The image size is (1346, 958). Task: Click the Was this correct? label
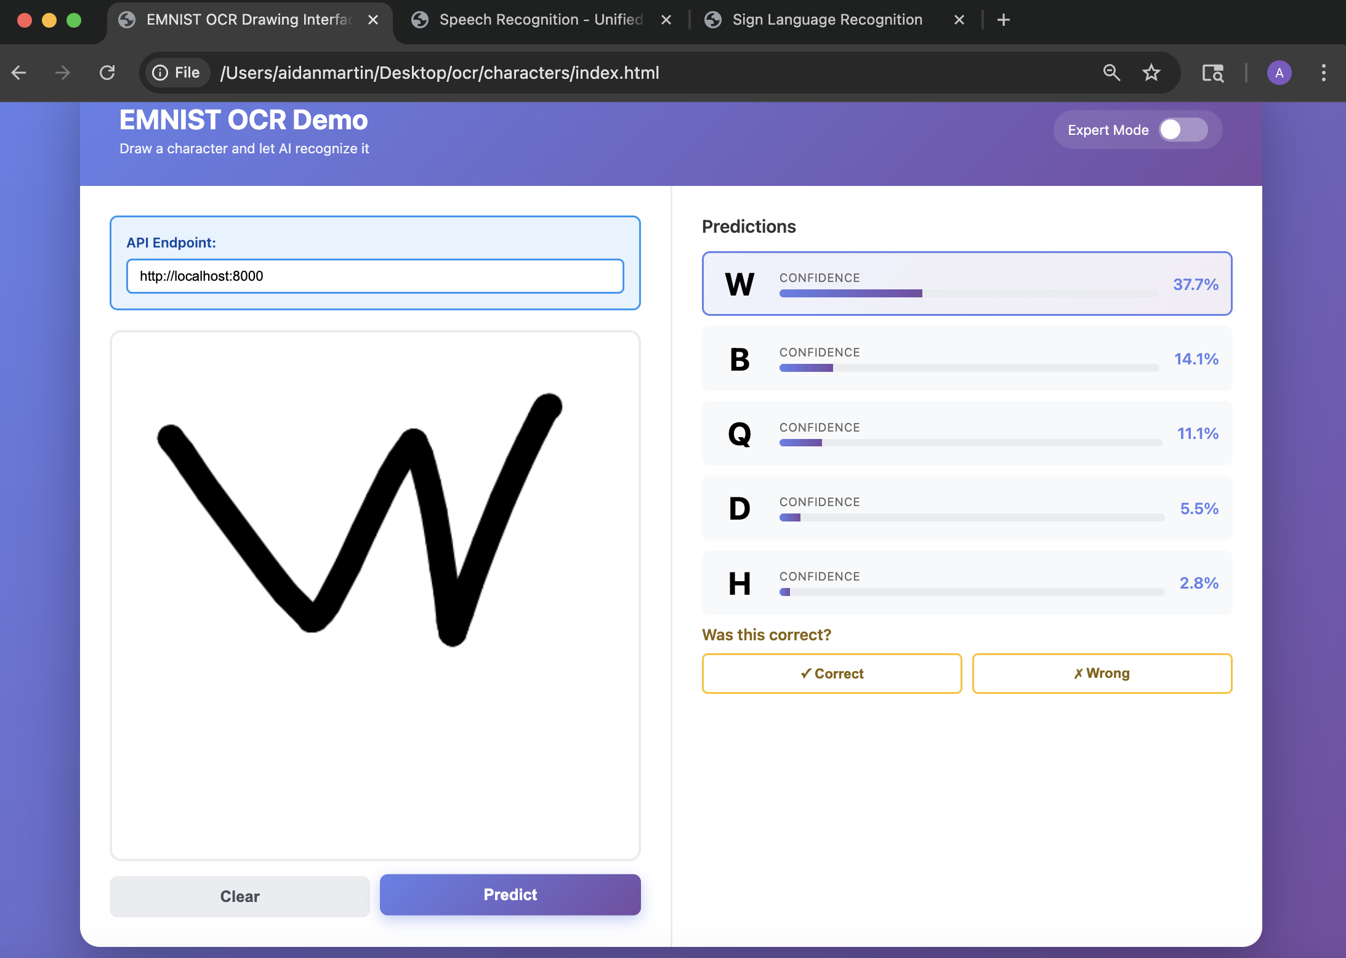(767, 635)
